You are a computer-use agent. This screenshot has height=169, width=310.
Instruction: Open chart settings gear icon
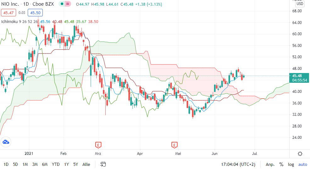(300, 154)
